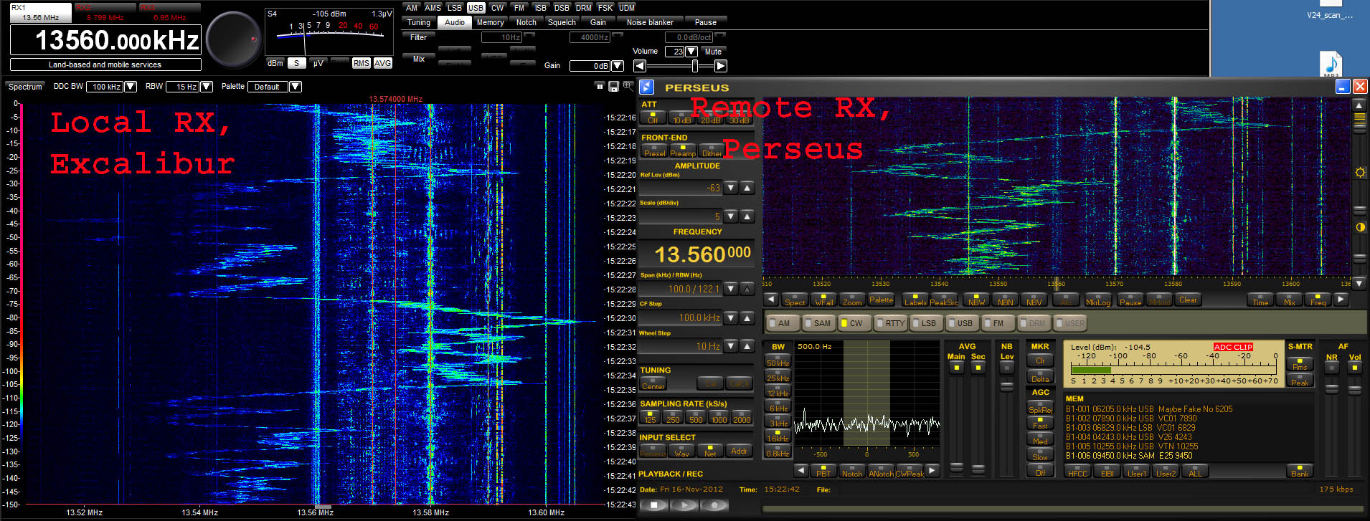Select SAM mode in Perseus

tap(818, 323)
